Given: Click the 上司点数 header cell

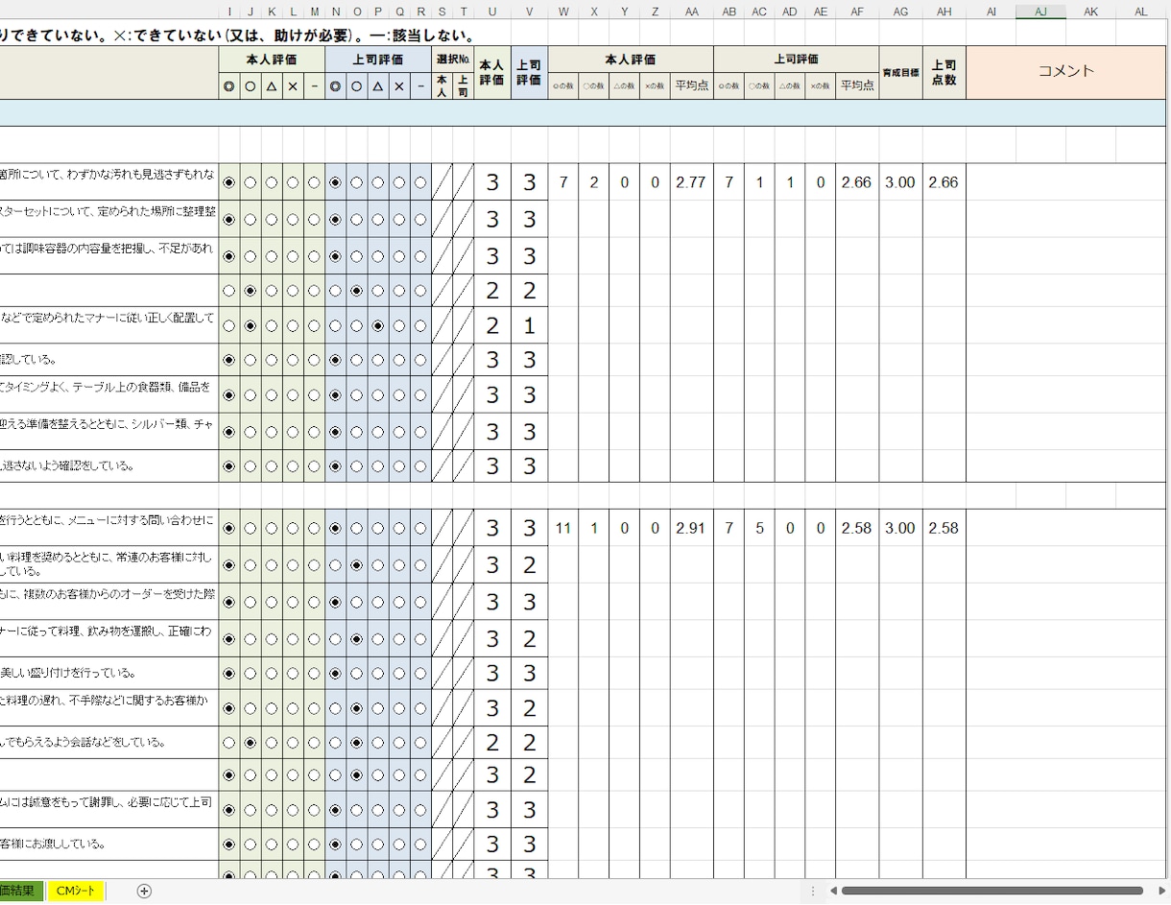Looking at the screenshot, I should click(944, 72).
